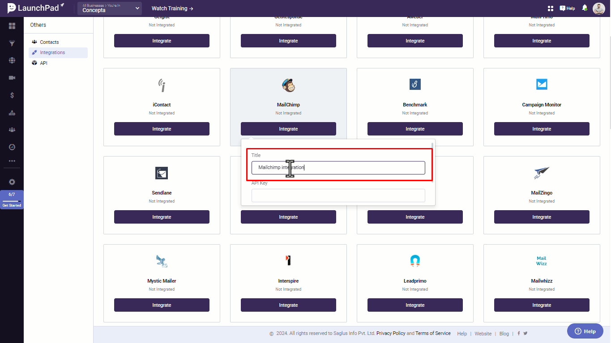Click the Watch Training link
Image resolution: width=611 pixels, height=343 pixels.
tap(172, 8)
